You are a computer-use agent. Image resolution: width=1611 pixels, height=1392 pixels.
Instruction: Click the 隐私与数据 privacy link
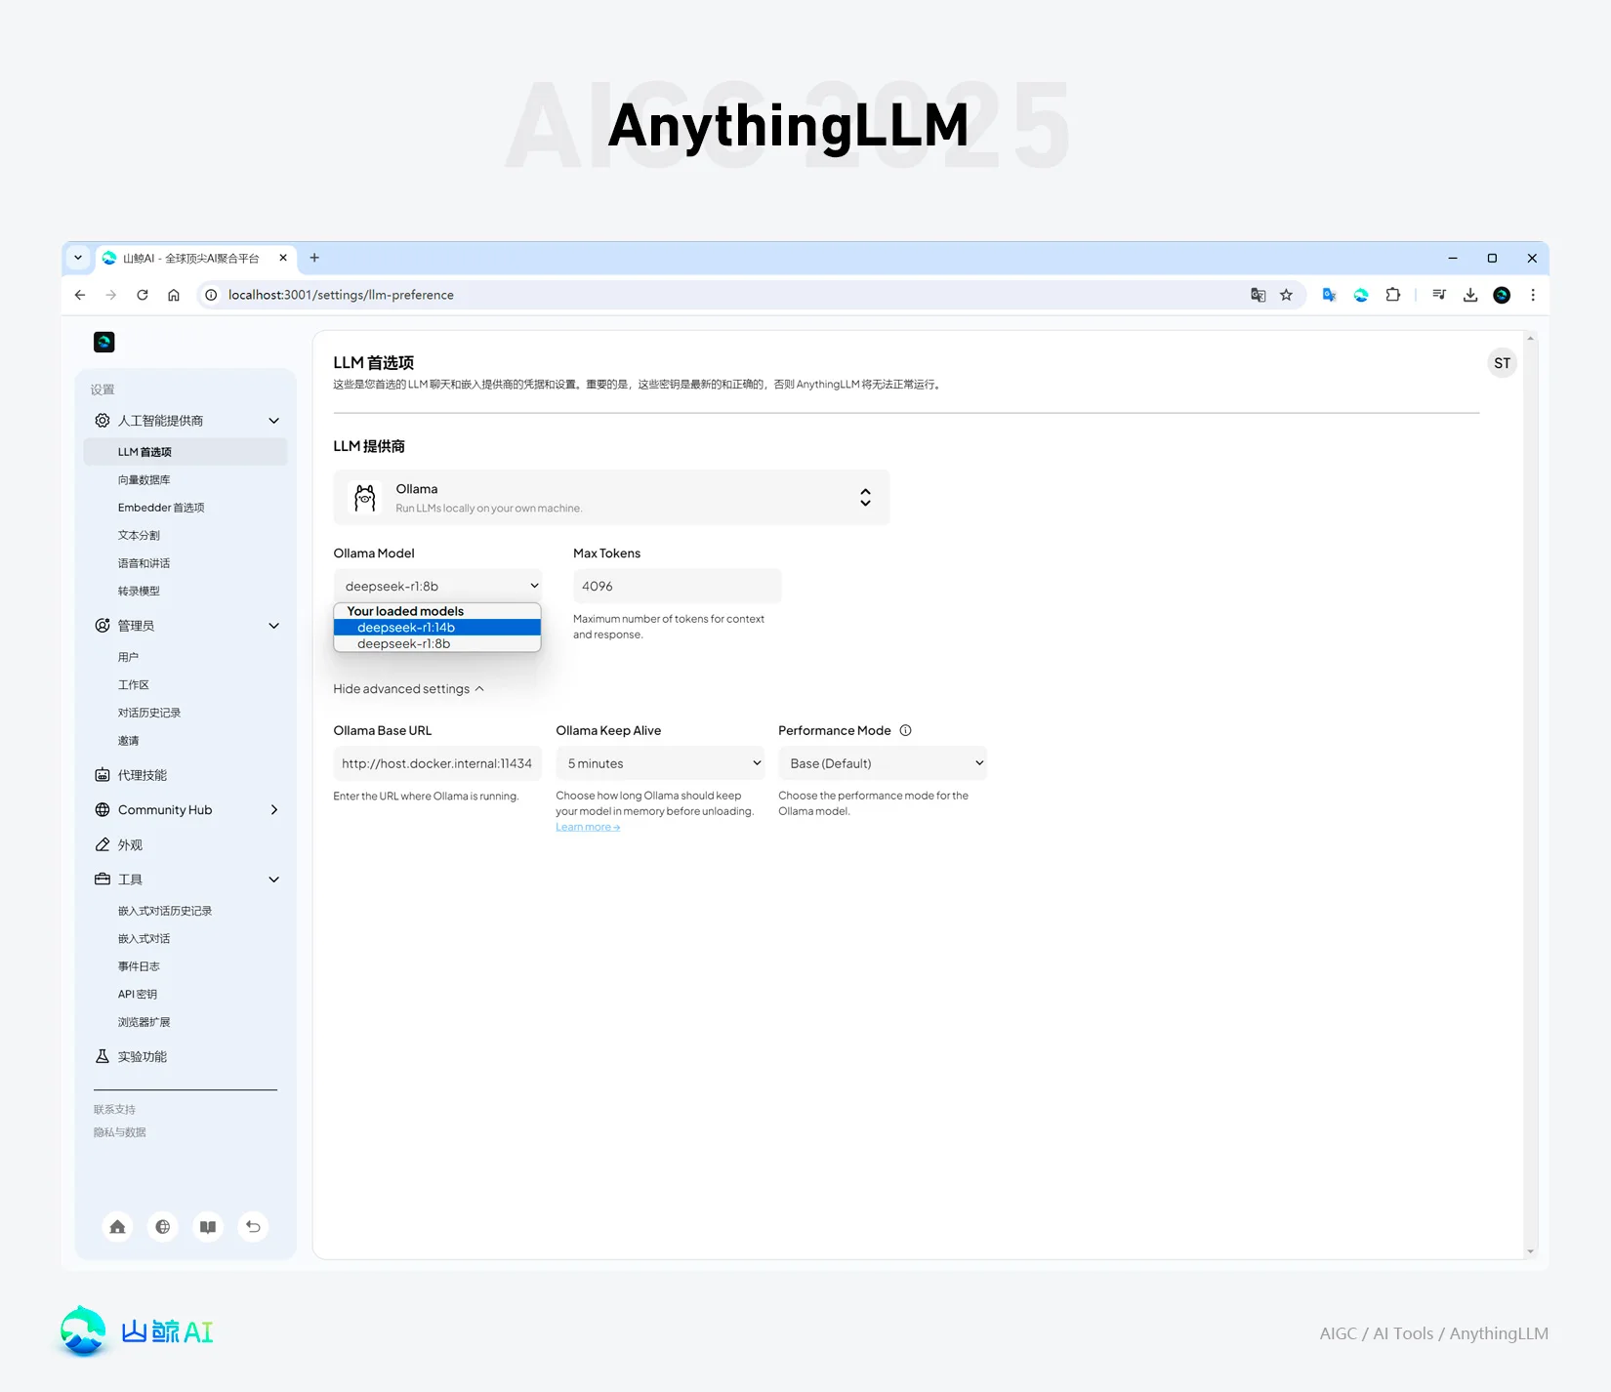click(120, 1132)
